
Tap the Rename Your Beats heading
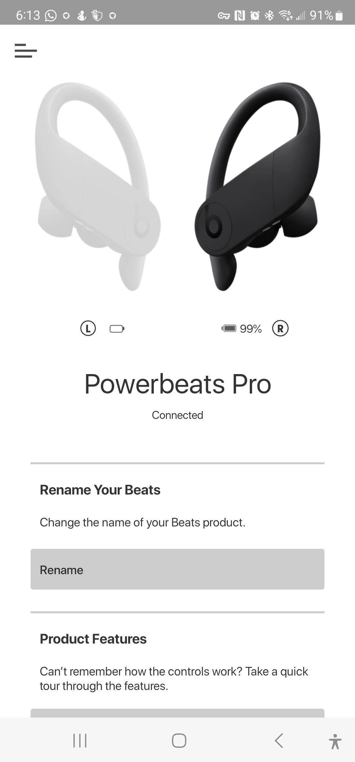coord(100,490)
